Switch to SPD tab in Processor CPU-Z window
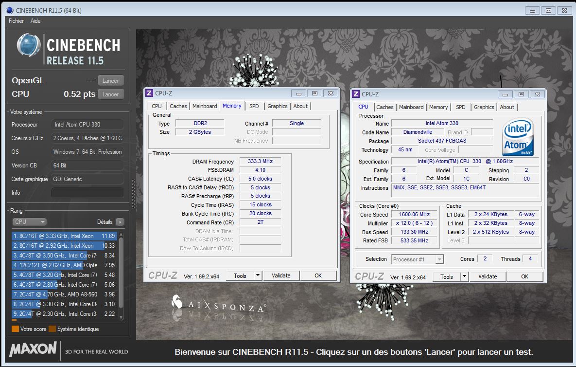 [x=460, y=107]
